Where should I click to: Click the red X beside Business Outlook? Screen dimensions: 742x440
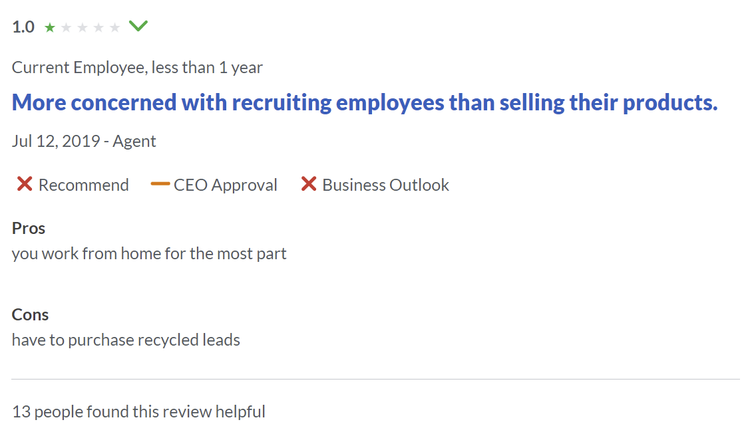pos(308,184)
